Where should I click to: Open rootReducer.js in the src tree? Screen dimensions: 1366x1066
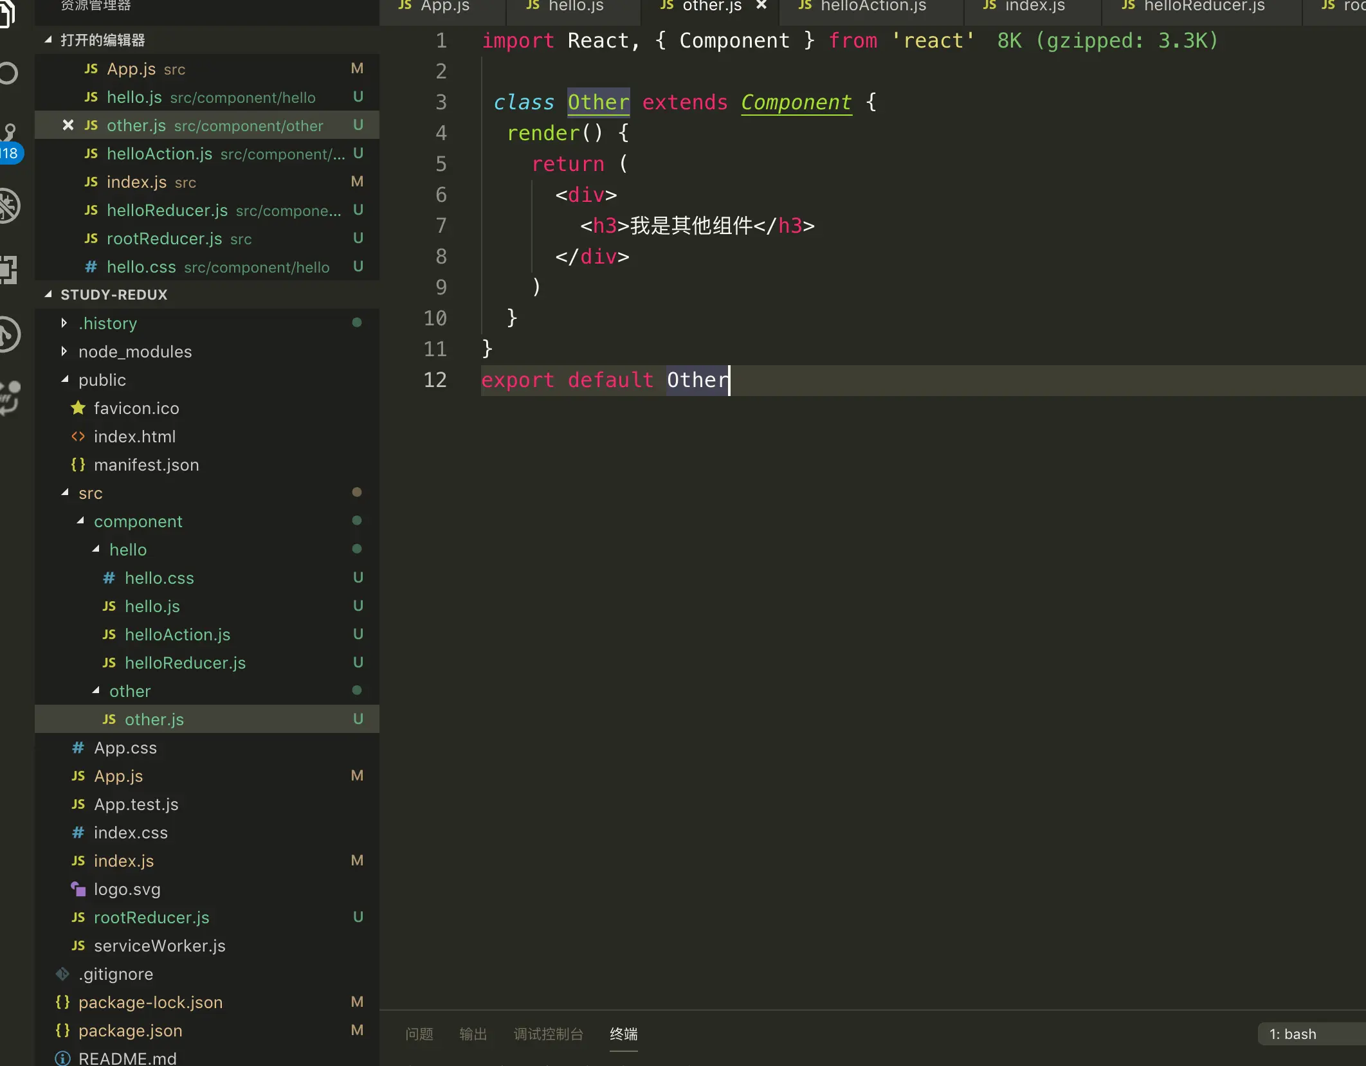[207, 917]
